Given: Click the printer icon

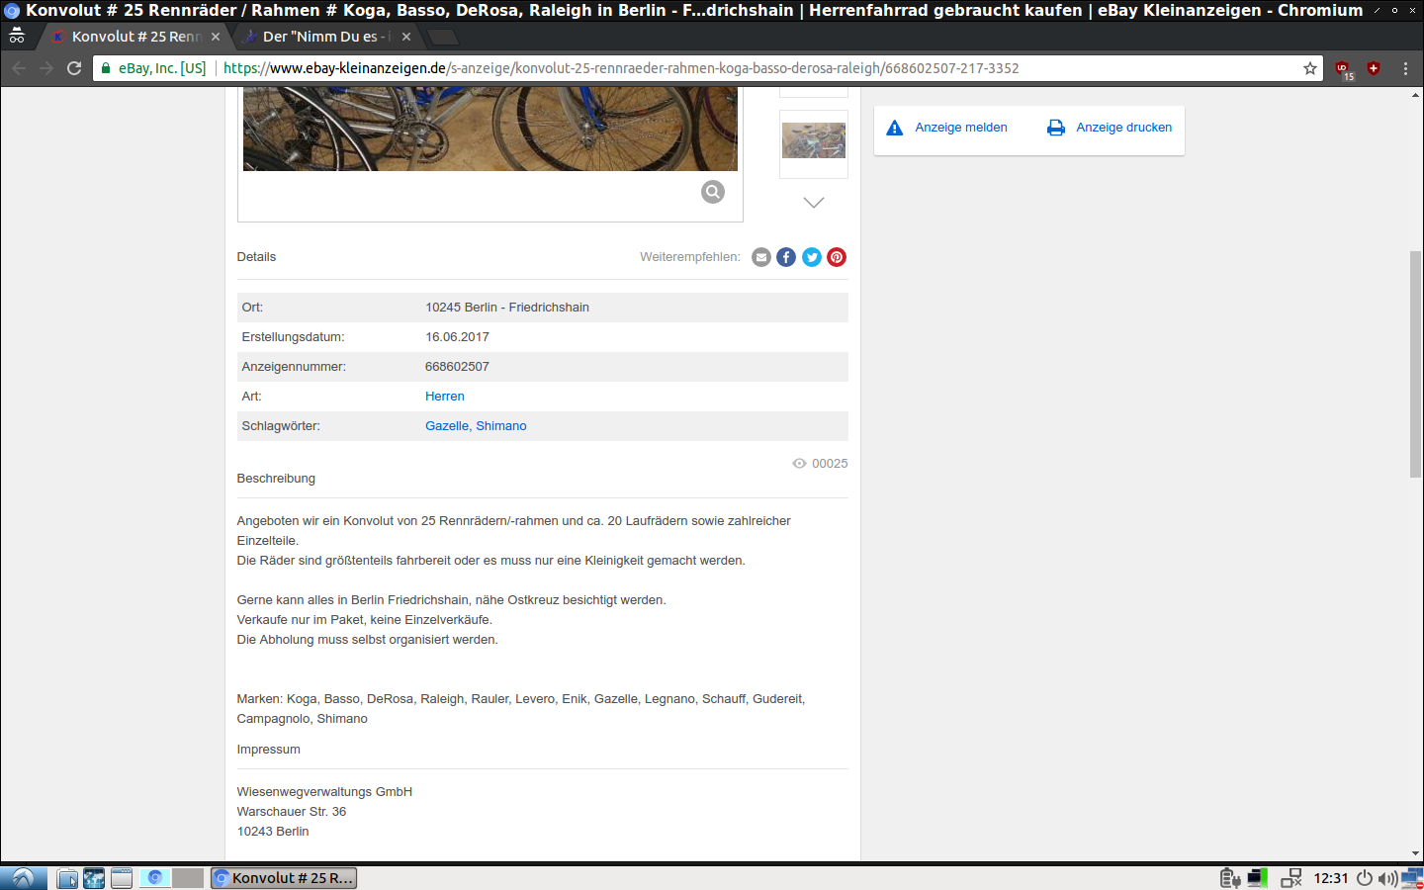Looking at the screenshot, I should 1056,128.
